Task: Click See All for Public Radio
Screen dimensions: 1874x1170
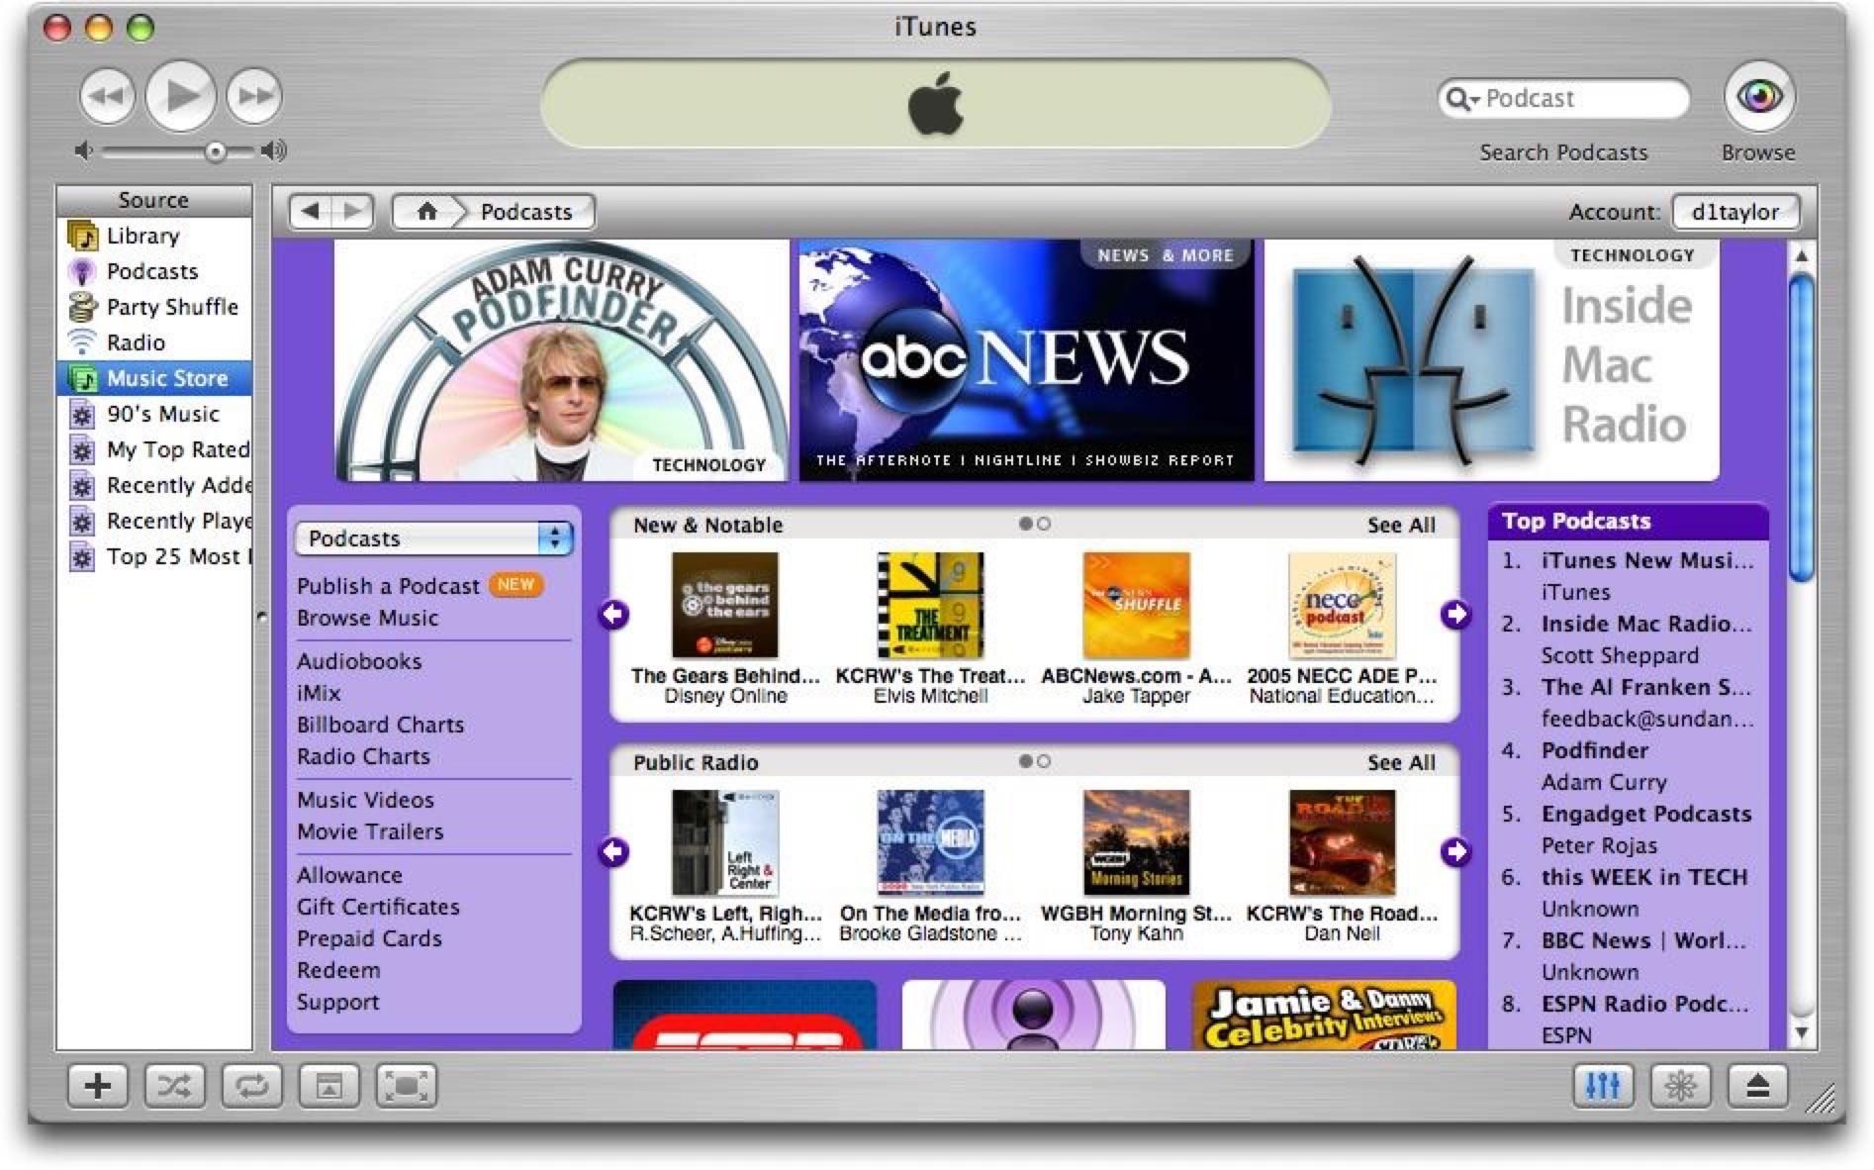Action: (1400, 763)
